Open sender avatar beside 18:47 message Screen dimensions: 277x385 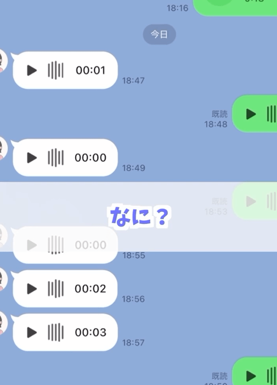pyautogui.click(x=3, y=61)
